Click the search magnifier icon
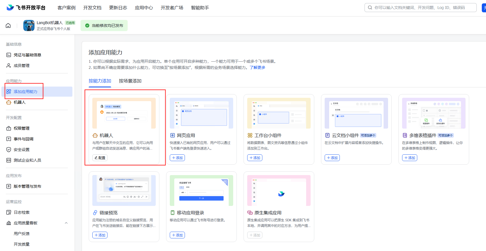Viewport: 486px width, 251px height. tap(370, 8)
